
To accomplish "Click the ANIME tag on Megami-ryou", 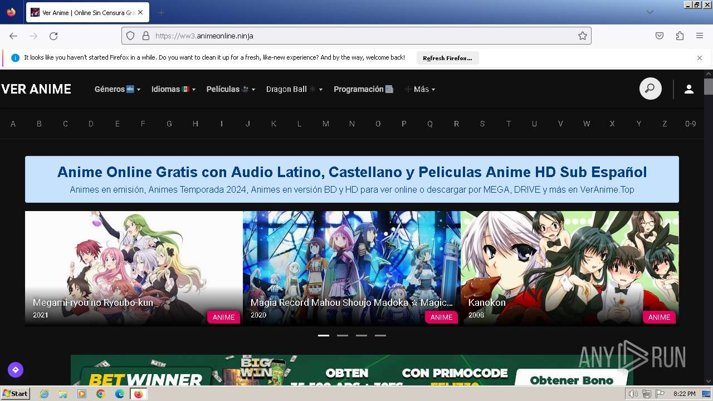I will pos(223,317).
